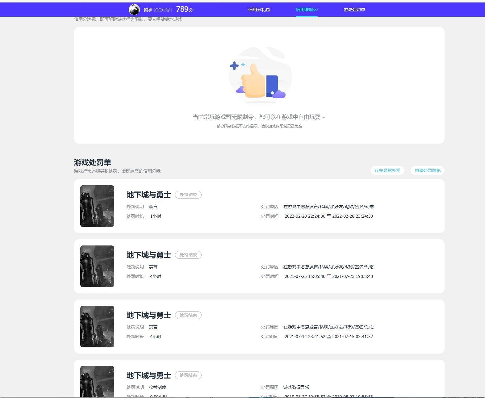Click the 收益制裁 penalty description
485x398 pixels.
pos(157,387)
